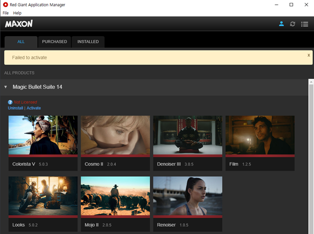
Task: Select the Cosmo II thumbnail
Action: tap(116, 135)
